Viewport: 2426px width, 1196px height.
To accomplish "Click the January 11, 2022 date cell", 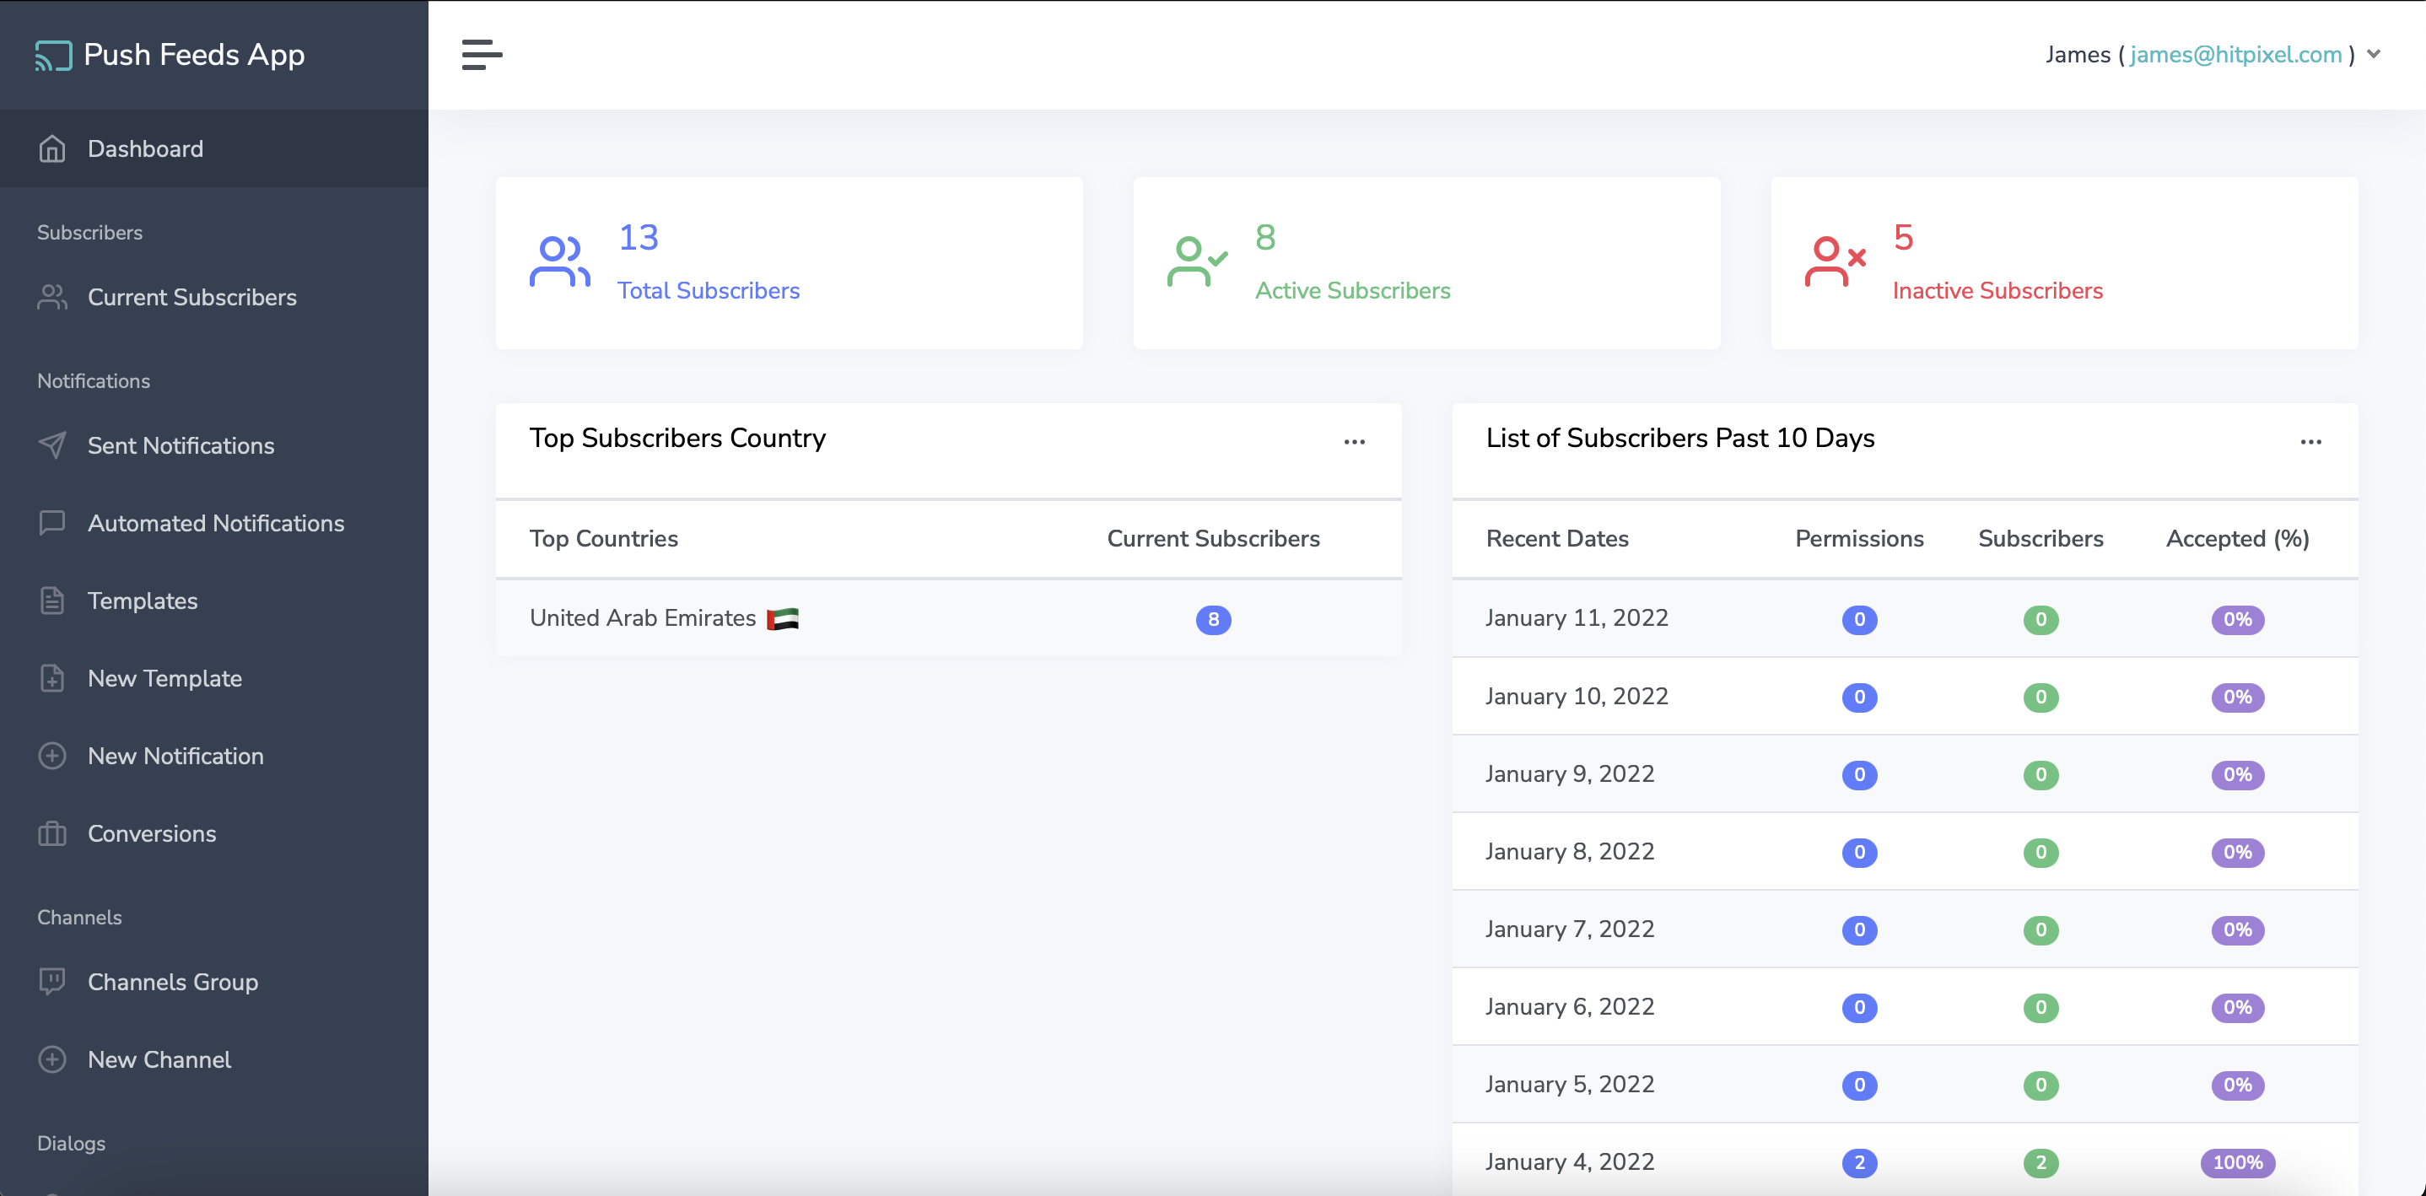I will pyautogui.click(x=1577, y=617).
